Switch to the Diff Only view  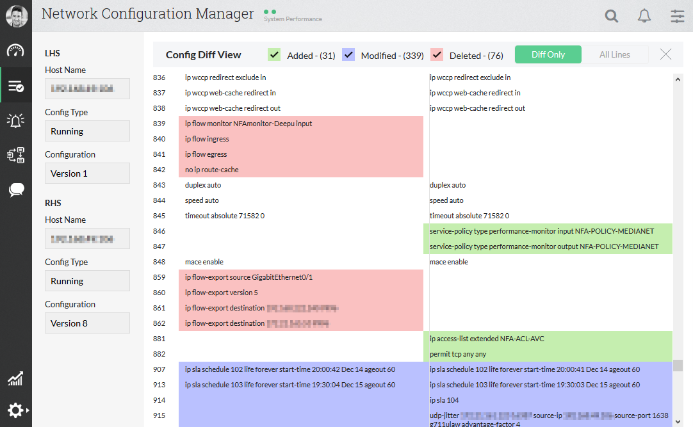(548, 55)
